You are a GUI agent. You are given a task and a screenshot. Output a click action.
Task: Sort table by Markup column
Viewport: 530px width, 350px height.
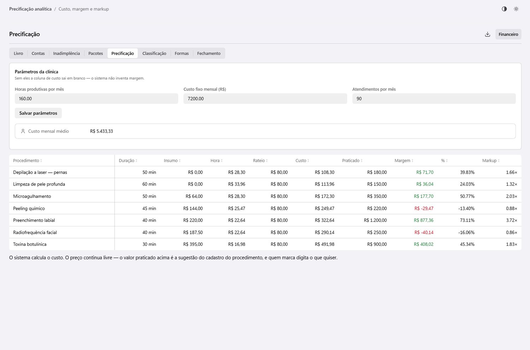pyautogui.click(x=491, y=161)
